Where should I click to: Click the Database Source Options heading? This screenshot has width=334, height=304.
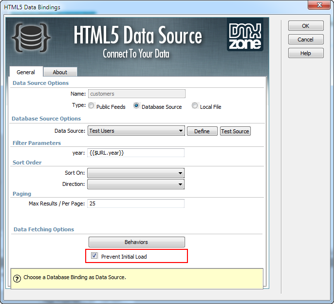(46, 119)
